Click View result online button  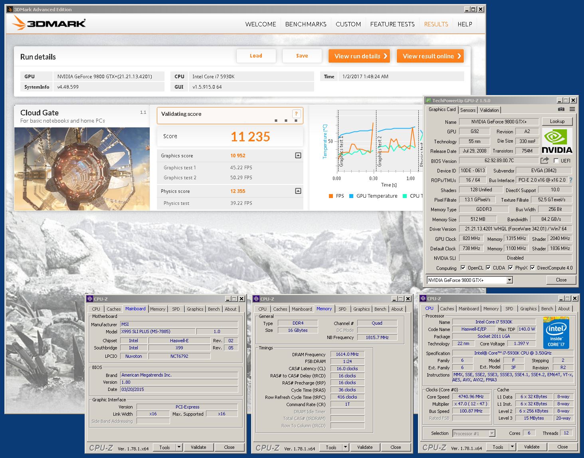coord(430,56)
